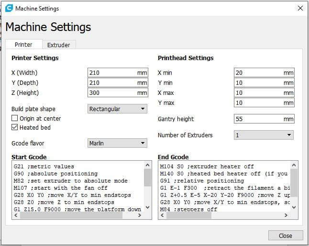Click the Y max printhead field
Image resolution: width=309 pixels, height=246 pixels.
coord(258,103)
